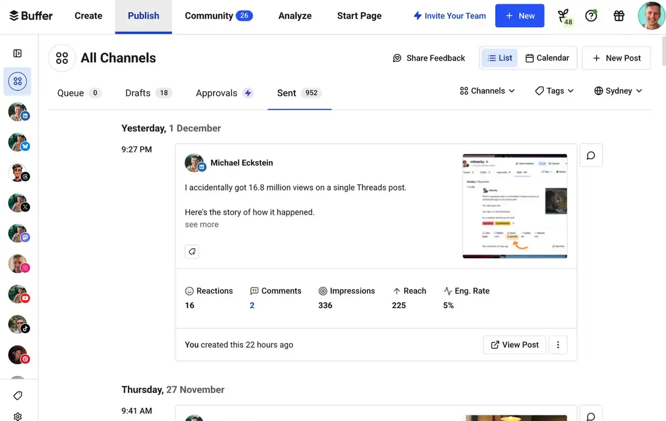Open the Instagram channel in sidebar

pyautogui.click(x=18, y=264)
